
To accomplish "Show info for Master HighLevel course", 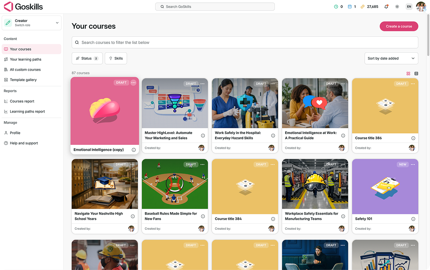I will (x=203, y=136).
